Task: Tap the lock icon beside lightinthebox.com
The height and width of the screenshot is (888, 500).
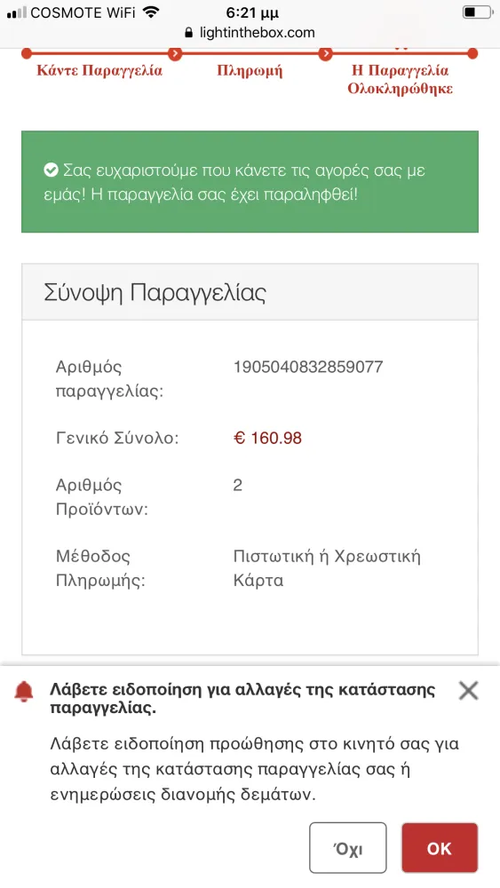Action: pyautogui.click(x=189, y=33)
